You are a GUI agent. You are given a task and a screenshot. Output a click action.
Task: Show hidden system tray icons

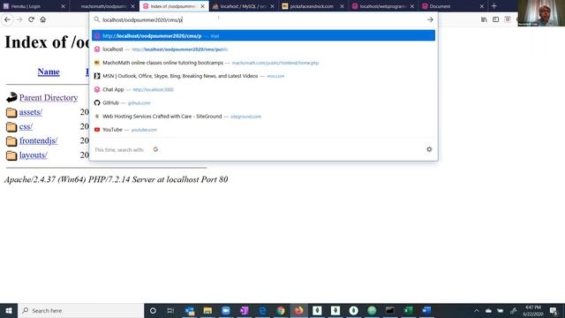[477, 310]
